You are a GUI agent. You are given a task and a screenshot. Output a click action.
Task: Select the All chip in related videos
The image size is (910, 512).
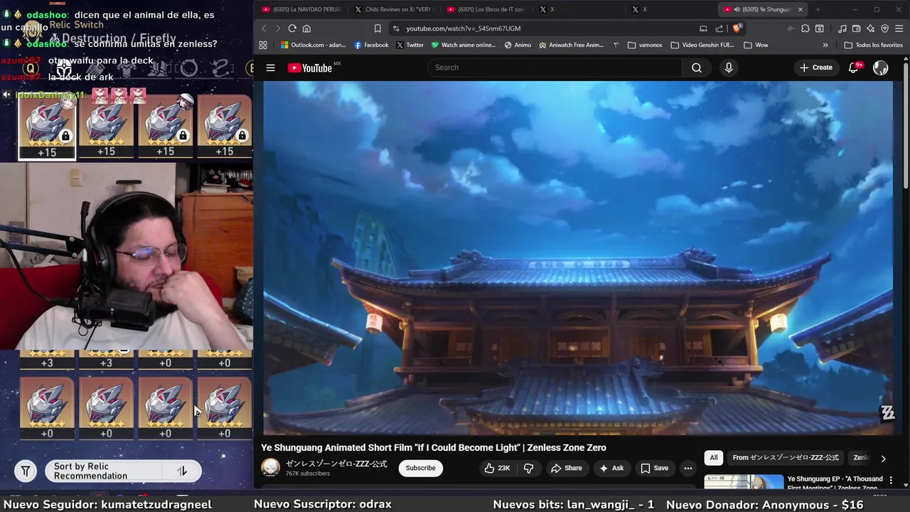click(713, 458)
